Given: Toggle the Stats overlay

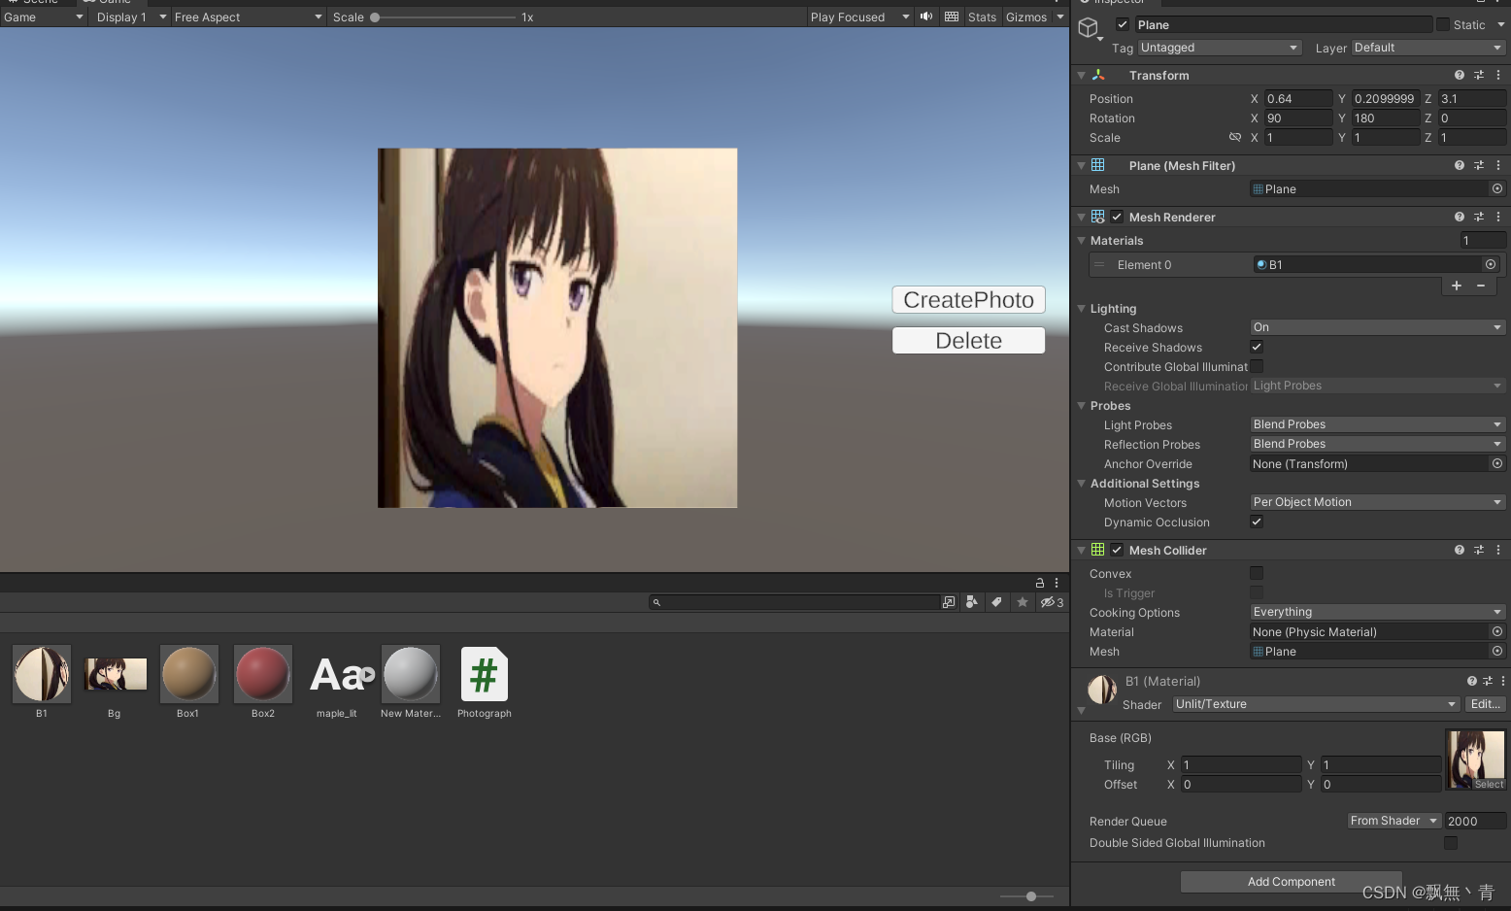Looking at the screenshot, I should (982, 17).
